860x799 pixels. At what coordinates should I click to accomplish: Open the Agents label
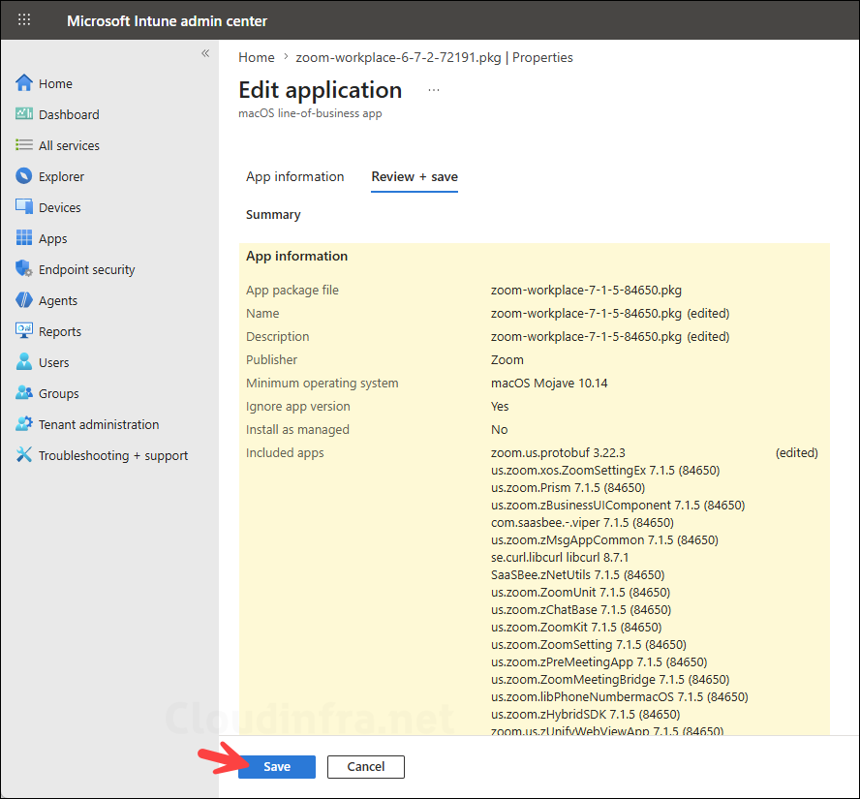point(58,301)
